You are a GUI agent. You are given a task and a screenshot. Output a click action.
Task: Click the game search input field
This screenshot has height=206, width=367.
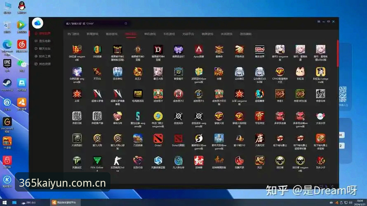tap(96, 23)
